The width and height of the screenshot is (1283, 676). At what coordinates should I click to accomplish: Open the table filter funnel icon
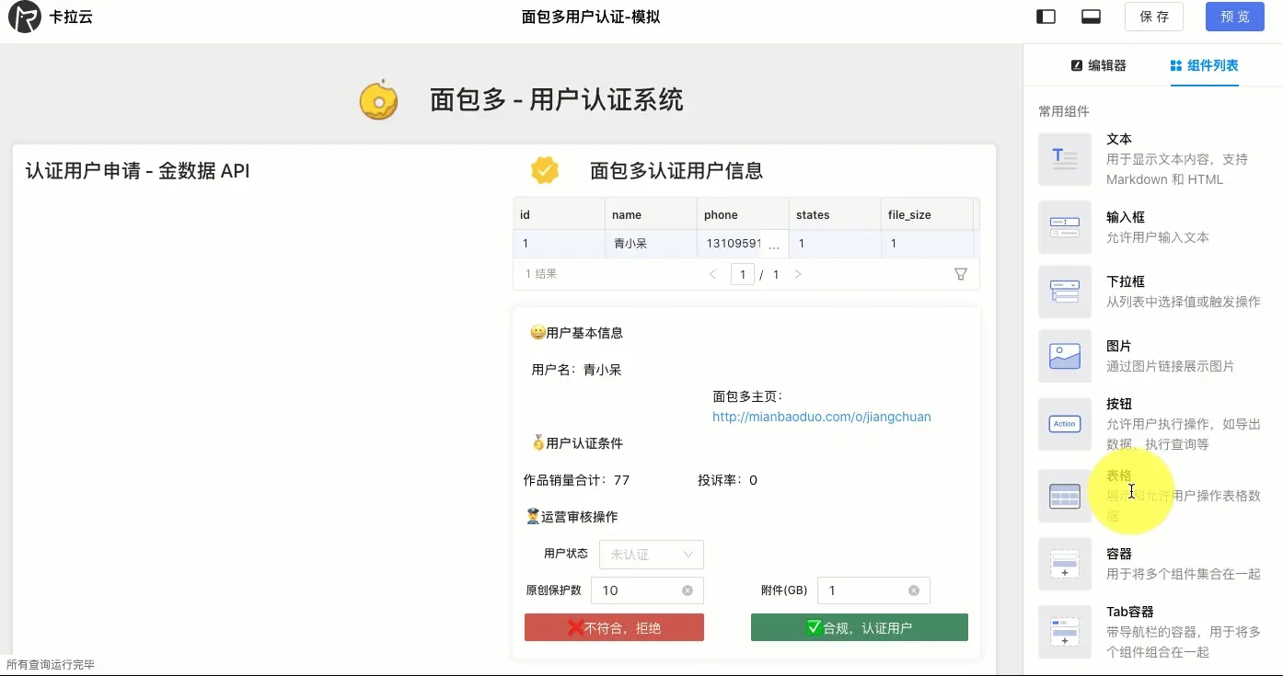point(960,273)
